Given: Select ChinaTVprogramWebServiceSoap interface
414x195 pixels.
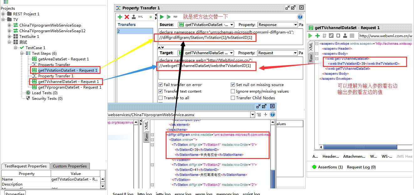Looking at the screenshot, I should coord(47,25).
